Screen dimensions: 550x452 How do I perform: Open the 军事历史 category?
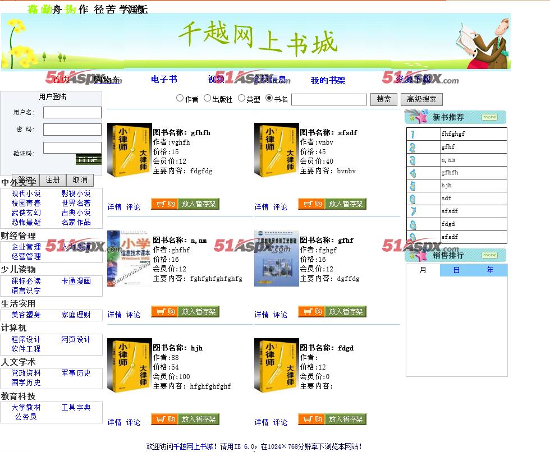point(76,373)
